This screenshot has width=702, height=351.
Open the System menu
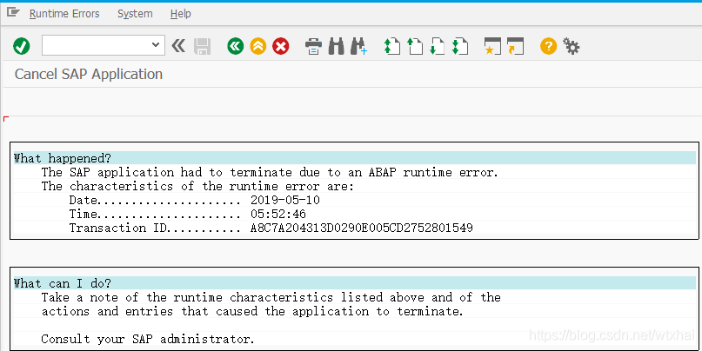pos(135,14)
